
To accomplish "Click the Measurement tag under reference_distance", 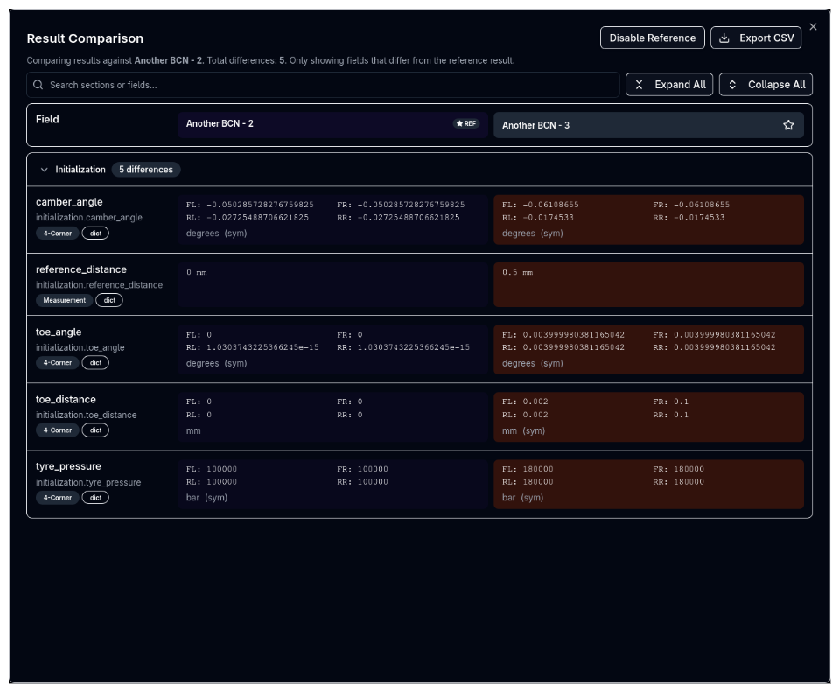I will 64,300.
